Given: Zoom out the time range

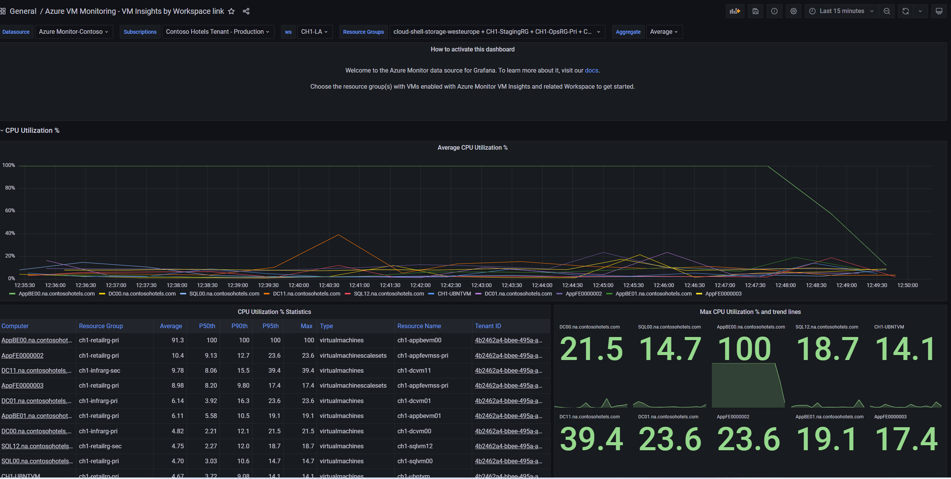Looking at the screenshot, I should tap(887, 11).
